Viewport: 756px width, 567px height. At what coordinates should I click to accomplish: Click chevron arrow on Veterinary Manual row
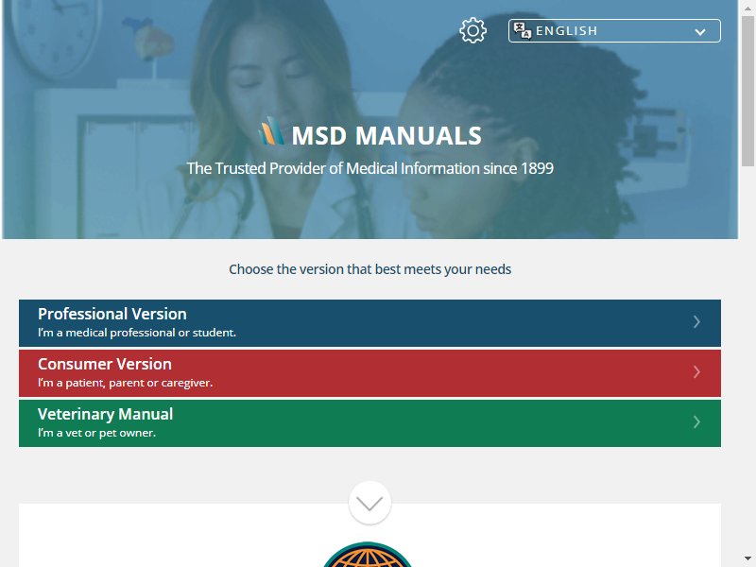point(696,422)
